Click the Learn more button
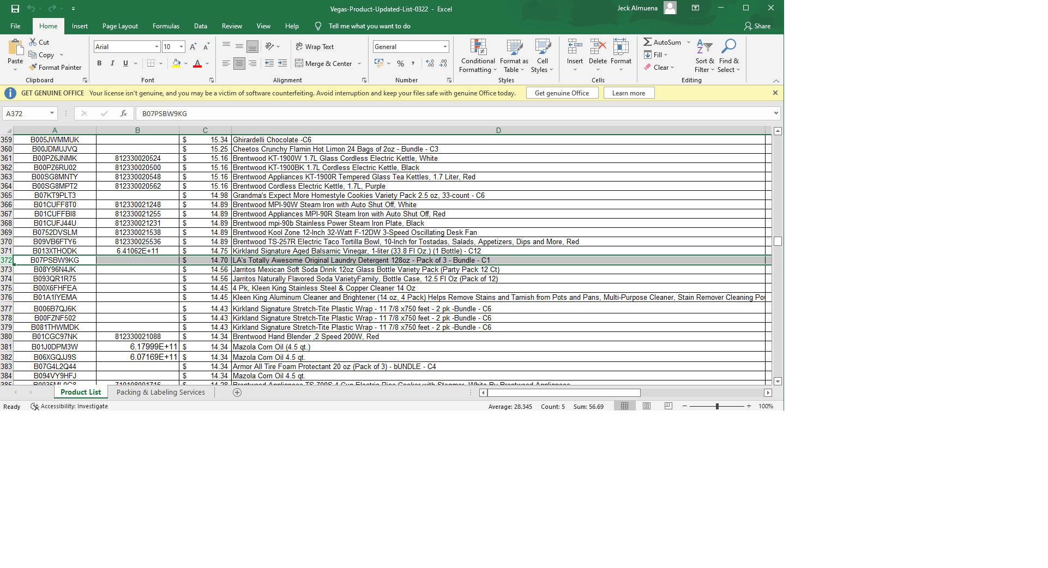This screenshot has height=568, width=1048. pos(629,93)
